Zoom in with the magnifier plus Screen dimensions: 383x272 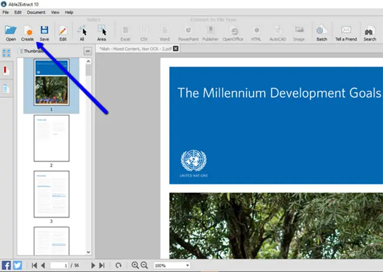[135, 265]
